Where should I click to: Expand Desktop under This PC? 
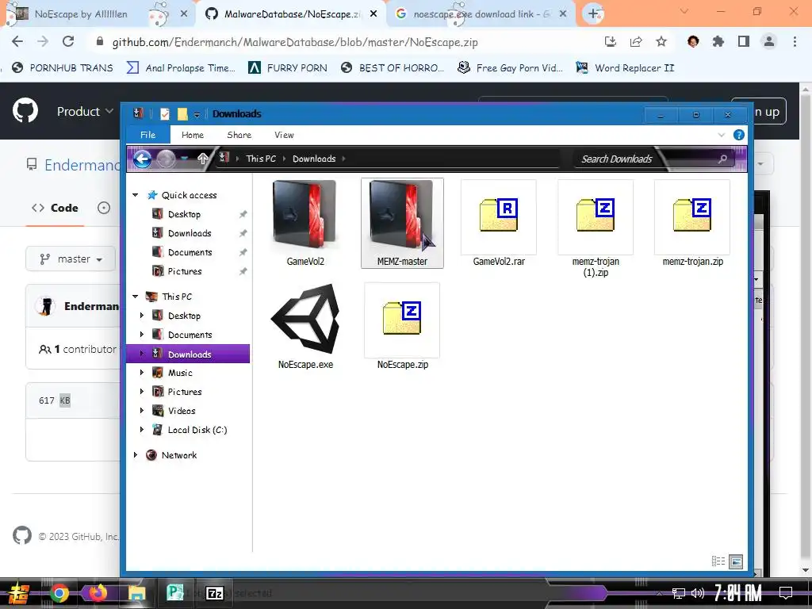pyautogui.click(x=142, y=316)
